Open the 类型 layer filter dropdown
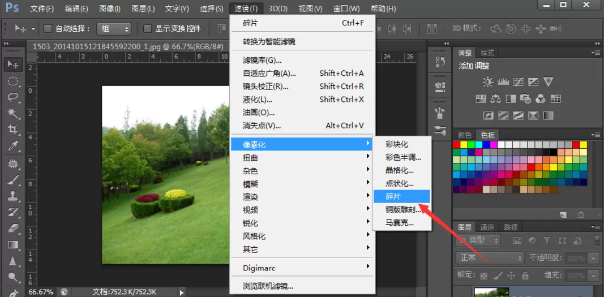 (x=478, y=241)
